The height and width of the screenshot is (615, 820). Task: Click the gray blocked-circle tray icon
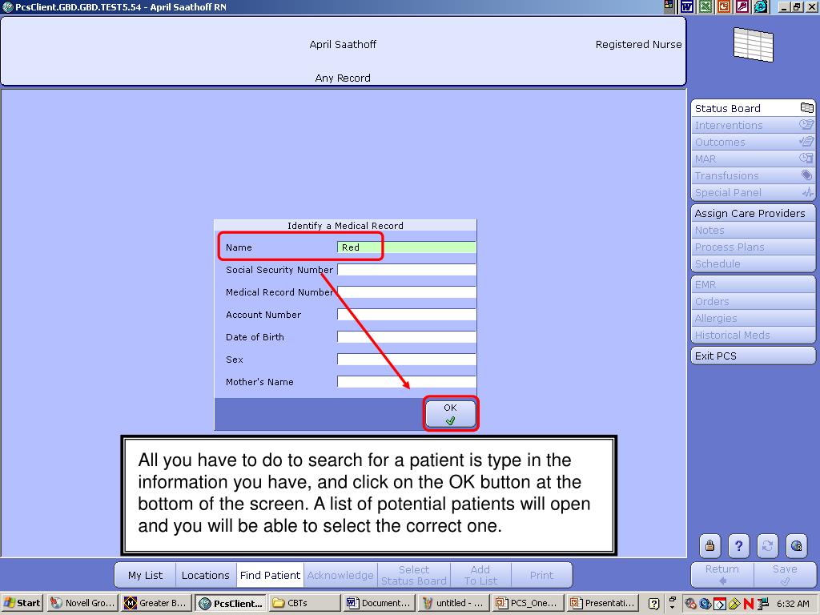click(690, 604)
